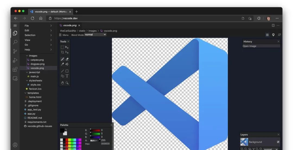Select the zoom magnifier tool
The height and width of the screenshot is (150, 293).
click(x=67, y=83)
